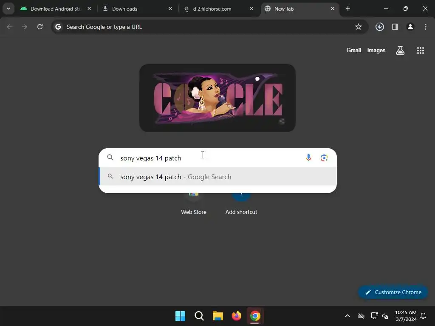Image resolution: width=435 pixels, height=326 pixels.
Task: Open the tab search dropdown arrow
Action: tap(8, 8)
